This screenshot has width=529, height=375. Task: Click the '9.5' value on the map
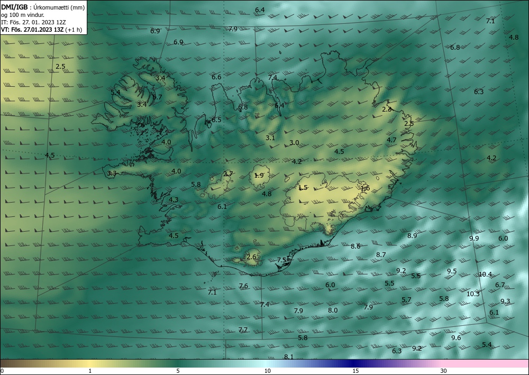[x=452, y=271]
